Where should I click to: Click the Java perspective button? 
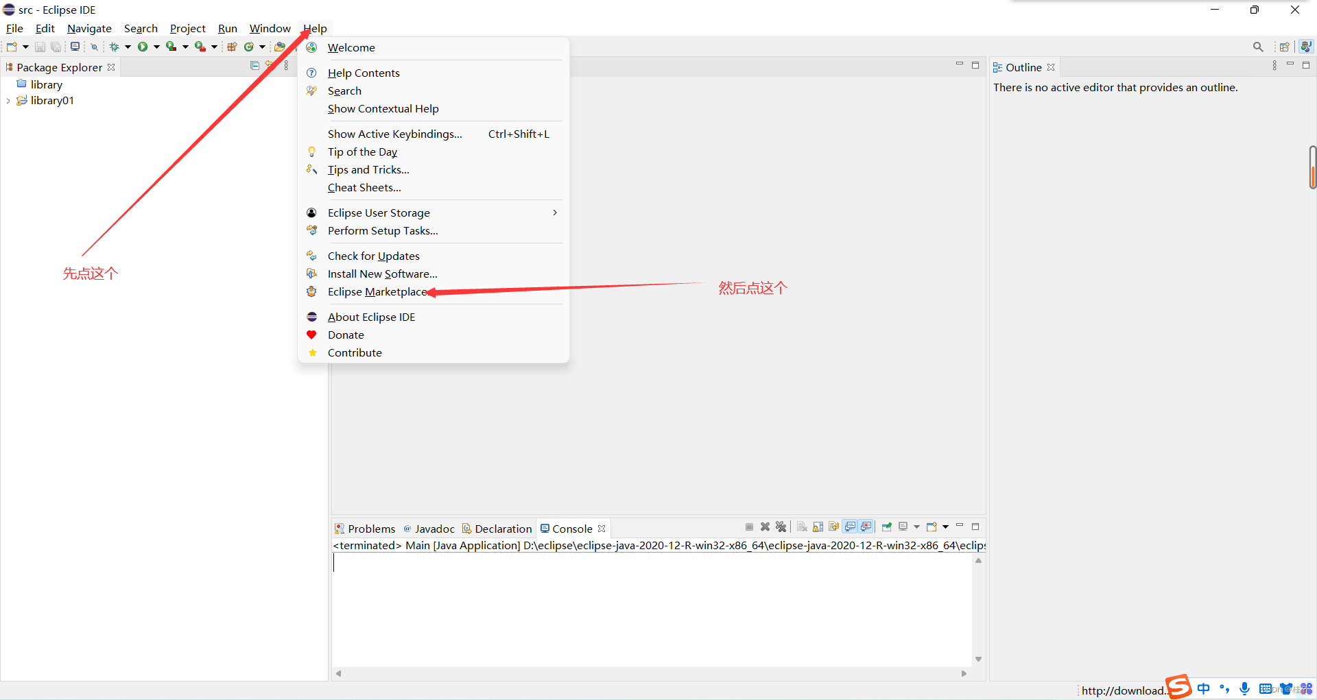tap(1306, 47)
